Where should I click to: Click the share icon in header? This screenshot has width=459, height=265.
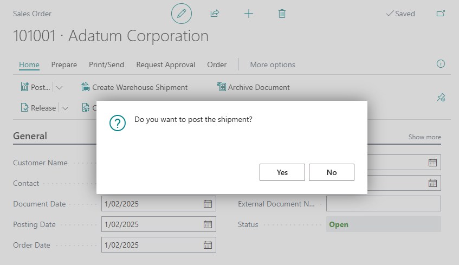click(215, 14)
